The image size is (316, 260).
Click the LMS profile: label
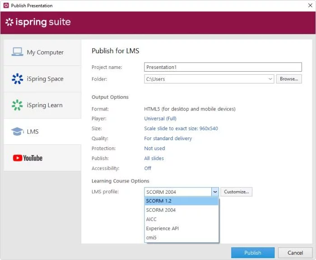105,192
